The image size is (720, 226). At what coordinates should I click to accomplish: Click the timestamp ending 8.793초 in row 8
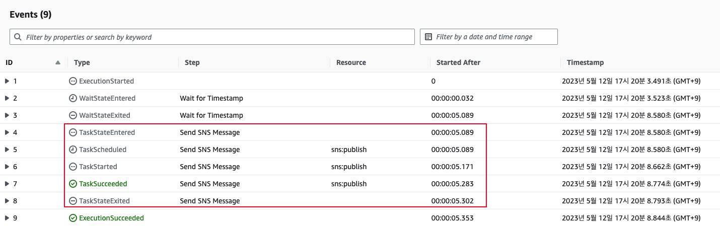[x=631, y=201]
